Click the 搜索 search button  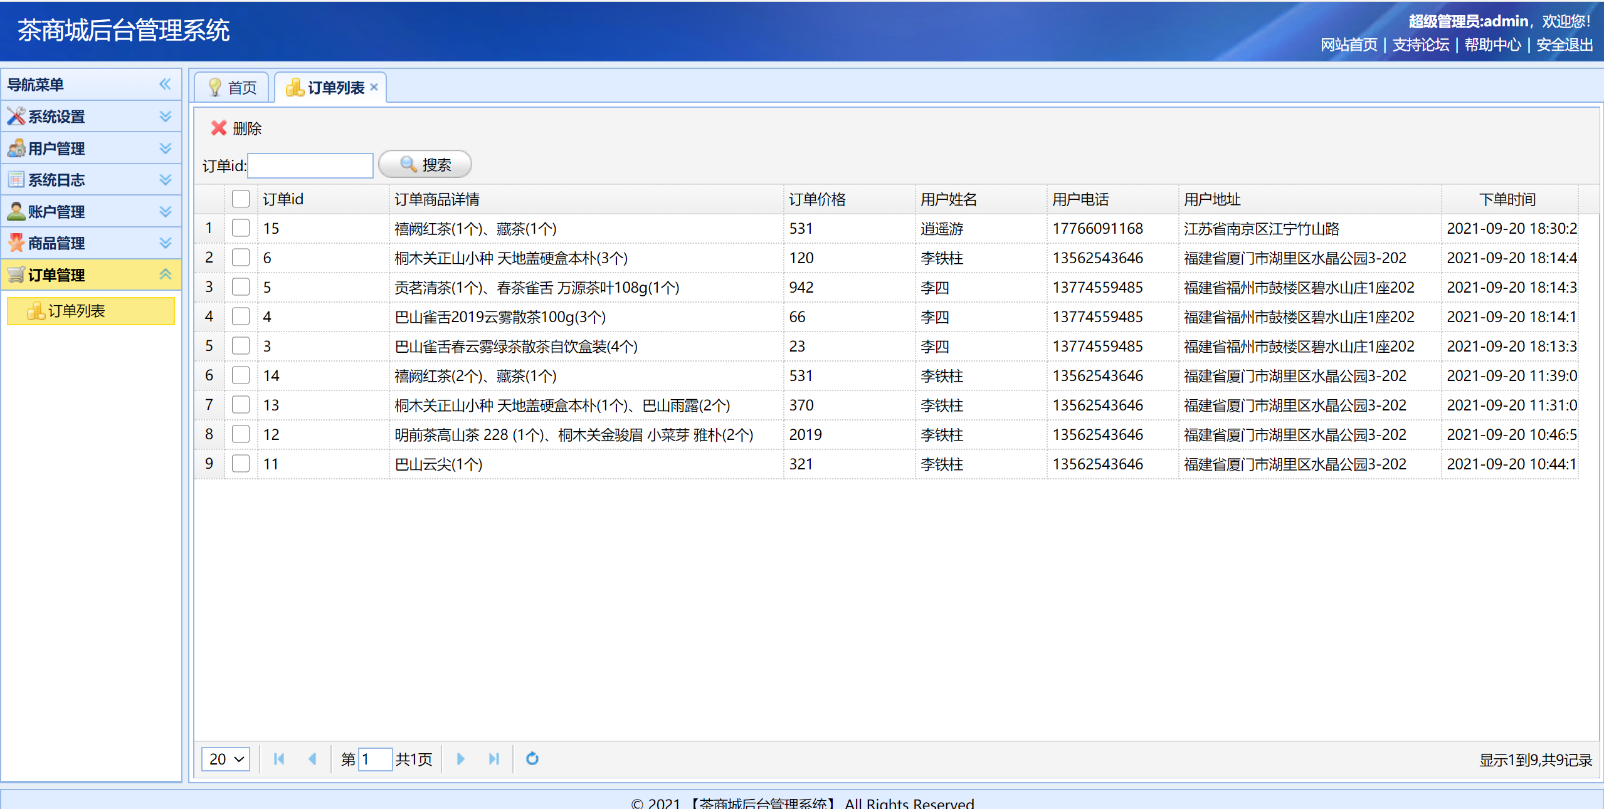(425, 165)
